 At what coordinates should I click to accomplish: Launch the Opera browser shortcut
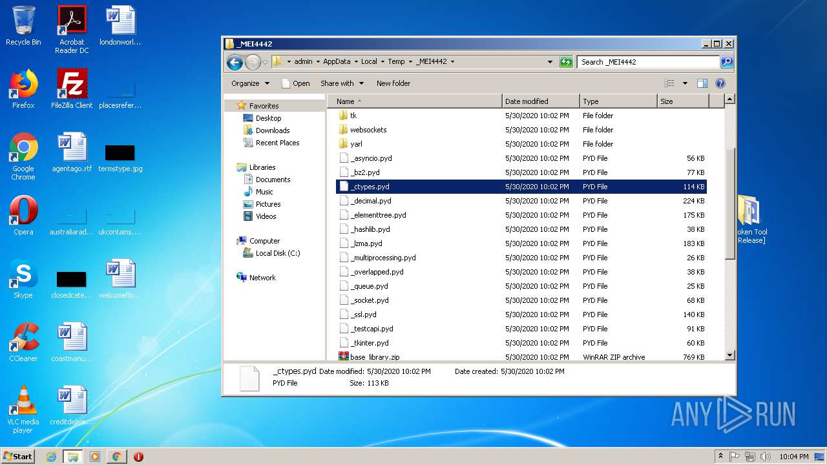pyautogui.click(x=23, y=216)
